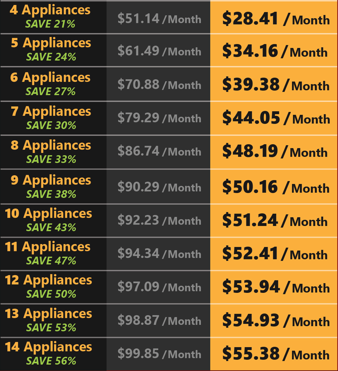Pick the 7 Appliances plan title

click(x=51, y=112)
